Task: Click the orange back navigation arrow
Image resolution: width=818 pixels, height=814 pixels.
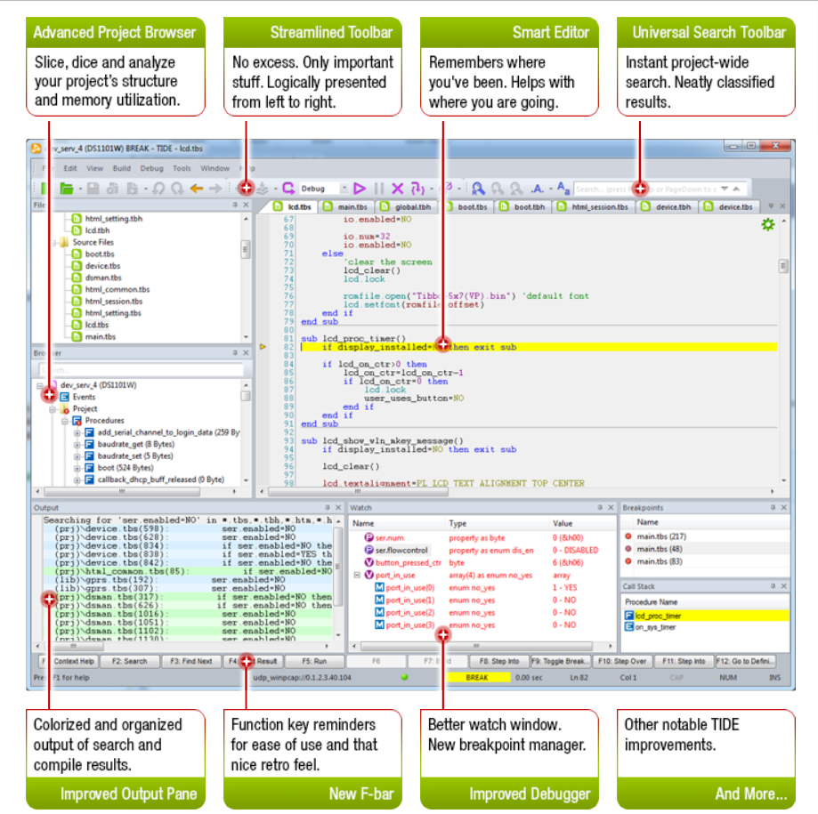Action: click(x=197, y=189)
